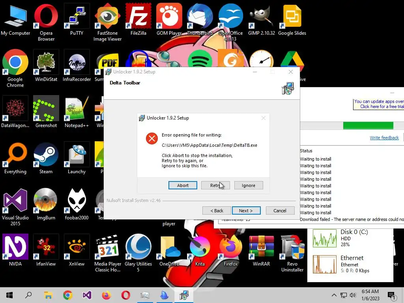Launch Glary Utilities 5 shortcut

[138, 253]
